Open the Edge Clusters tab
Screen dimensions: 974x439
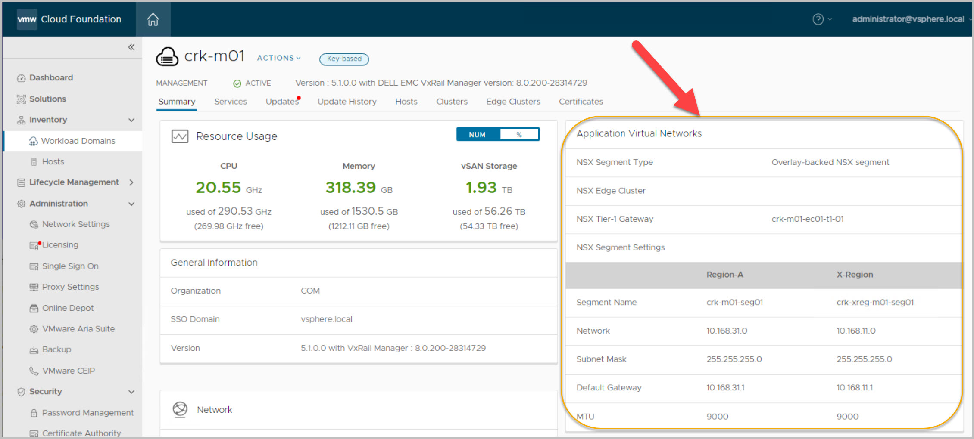pyautogui.click(x=513, y=102)
